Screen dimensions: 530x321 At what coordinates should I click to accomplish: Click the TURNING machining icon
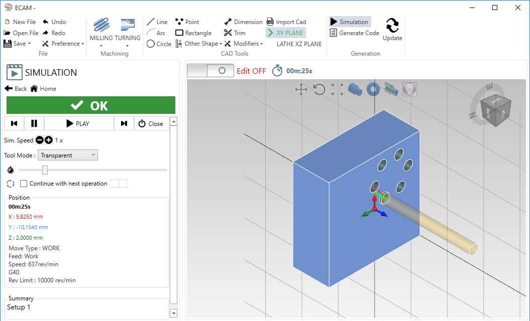click(128, 26)
